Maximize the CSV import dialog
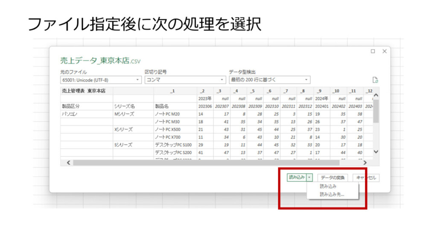Viewport: 437px width, 246px height. coord(373,51)
